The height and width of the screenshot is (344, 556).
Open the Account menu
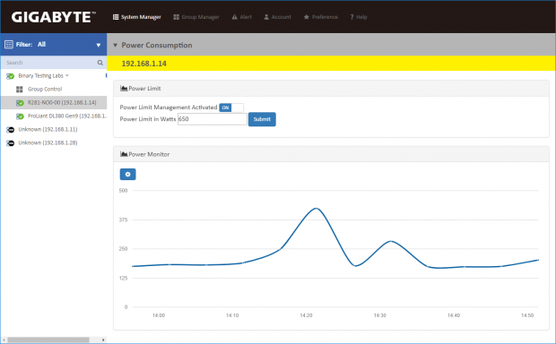[x=277, y=17]
